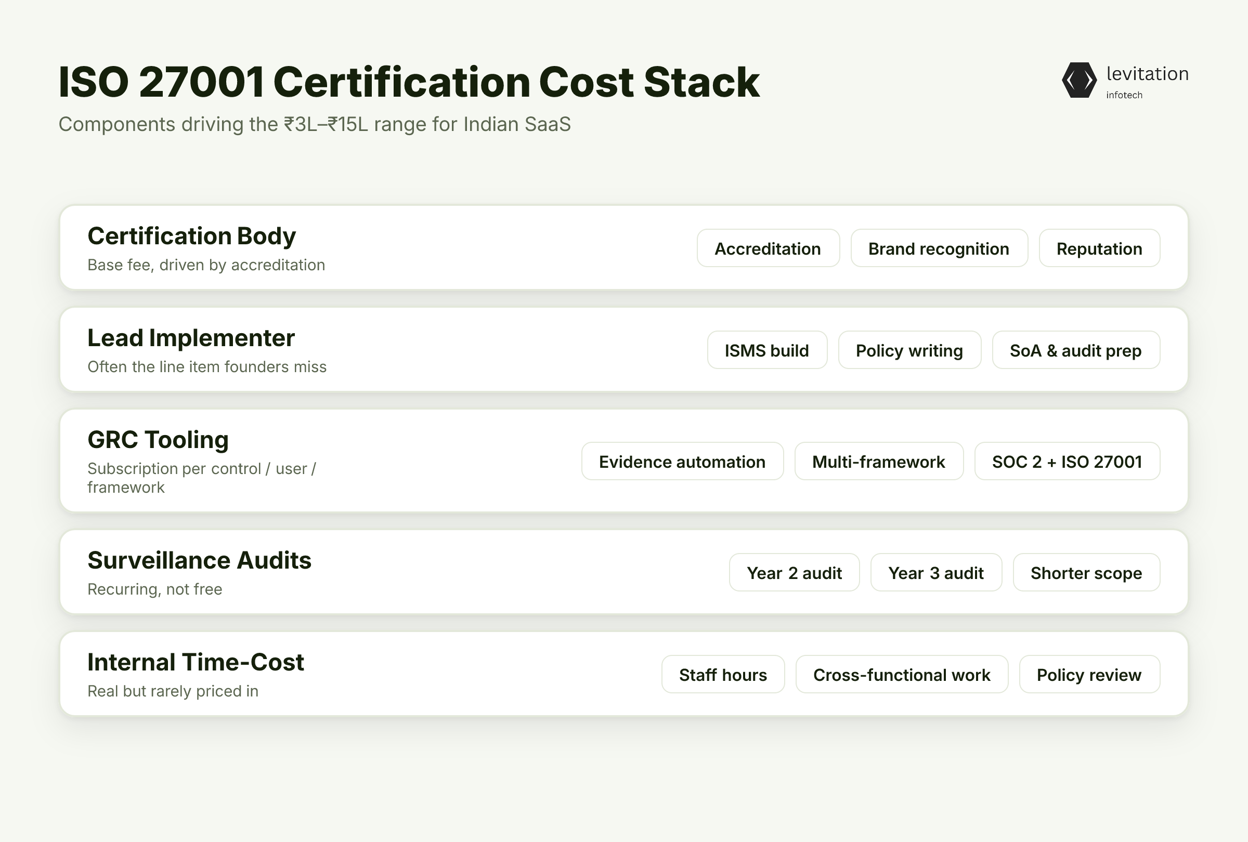Select the Brand recognition tag

[x=939, y=248]
